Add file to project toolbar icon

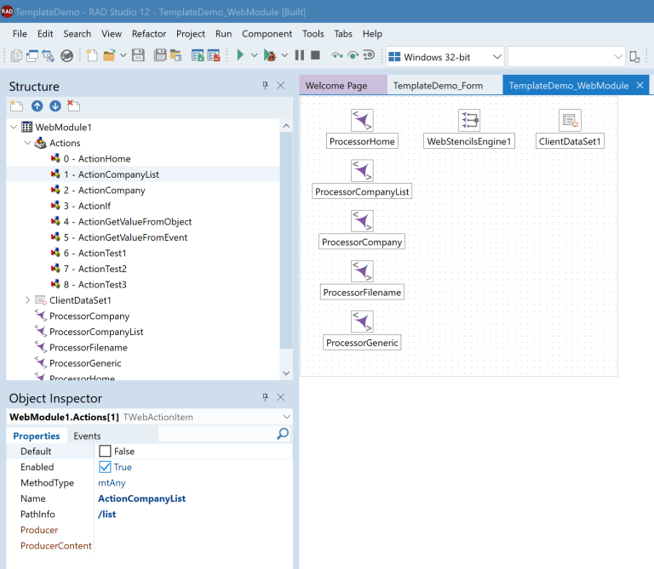(x=198, y=55)
